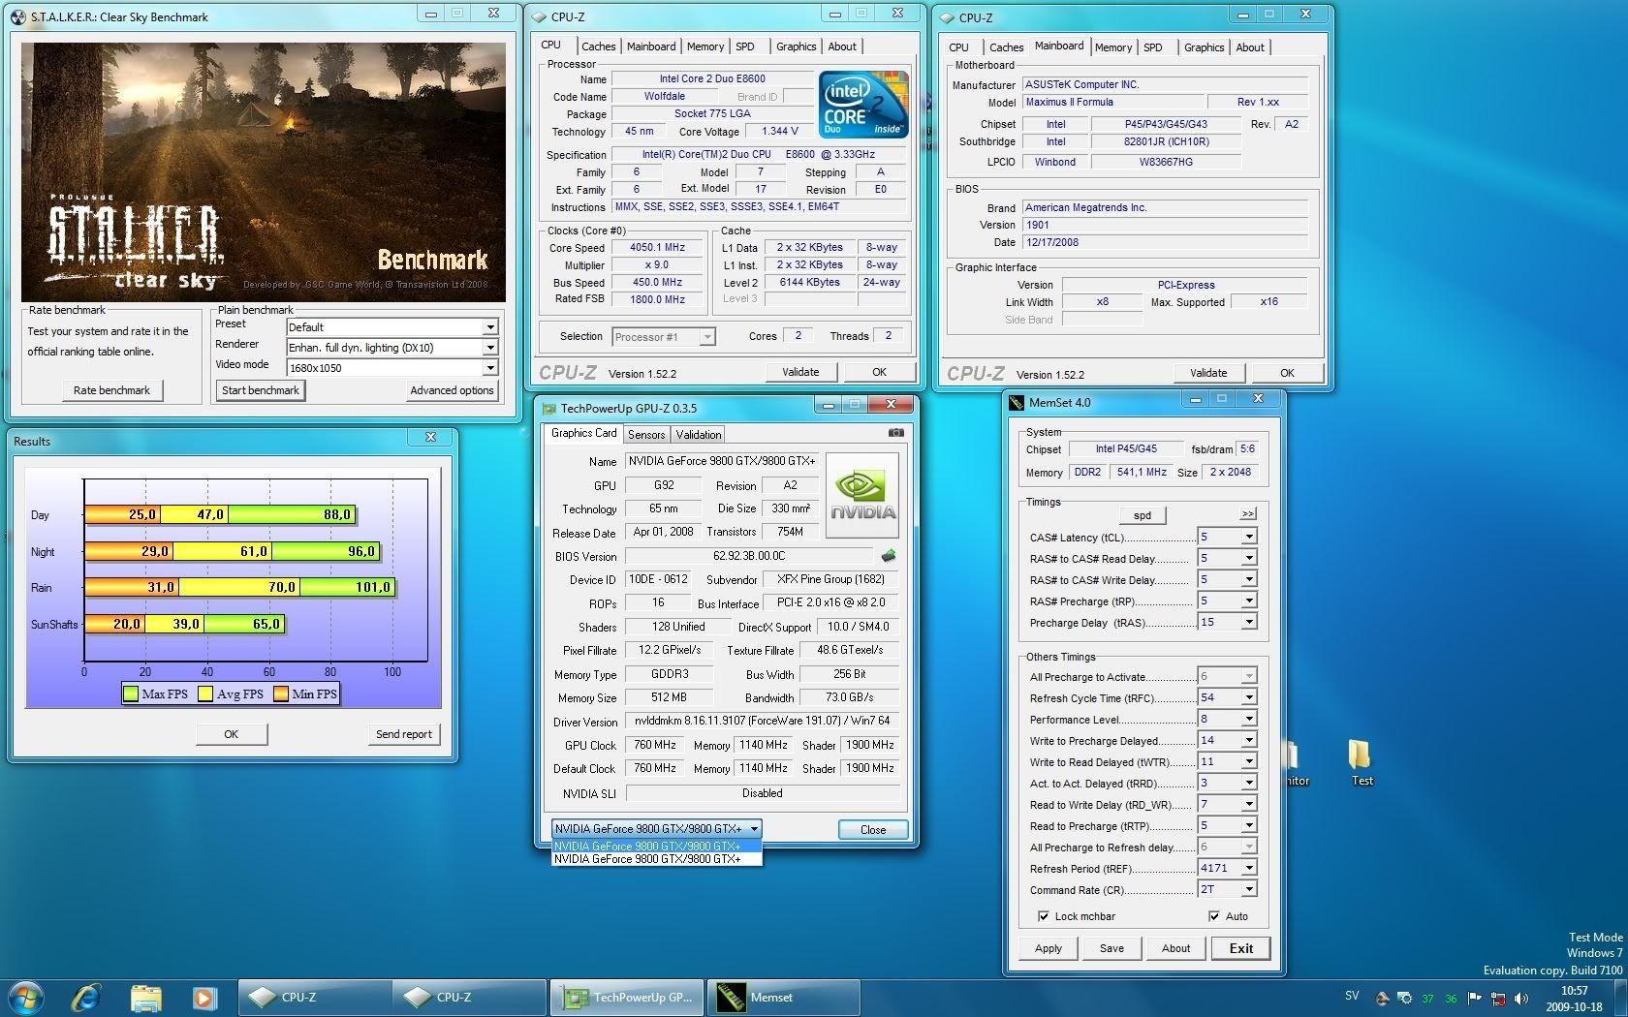1628x1017 pixels.
Task: Click the network tray icon
Action: click(1498, 998)
